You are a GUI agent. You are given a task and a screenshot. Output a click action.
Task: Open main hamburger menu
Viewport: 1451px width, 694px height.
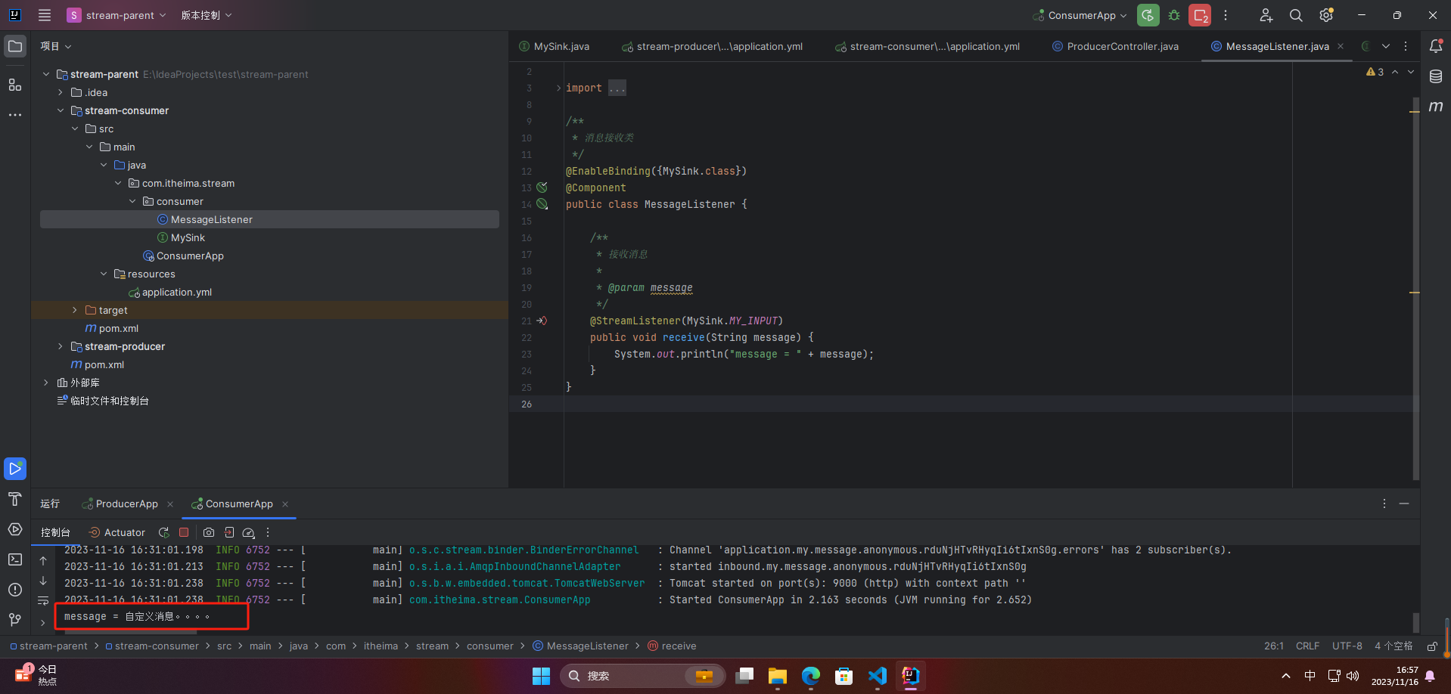pyautogui.click(x=45, y=15)
